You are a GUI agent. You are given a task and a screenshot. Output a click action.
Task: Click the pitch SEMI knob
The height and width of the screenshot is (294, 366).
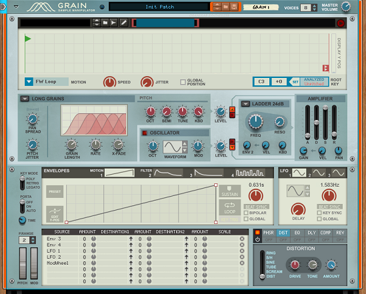(x=167, y=112)
